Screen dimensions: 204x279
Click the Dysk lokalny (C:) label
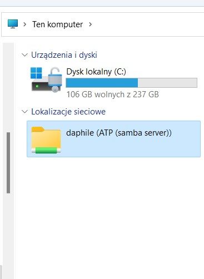click(x=96, y=72)
